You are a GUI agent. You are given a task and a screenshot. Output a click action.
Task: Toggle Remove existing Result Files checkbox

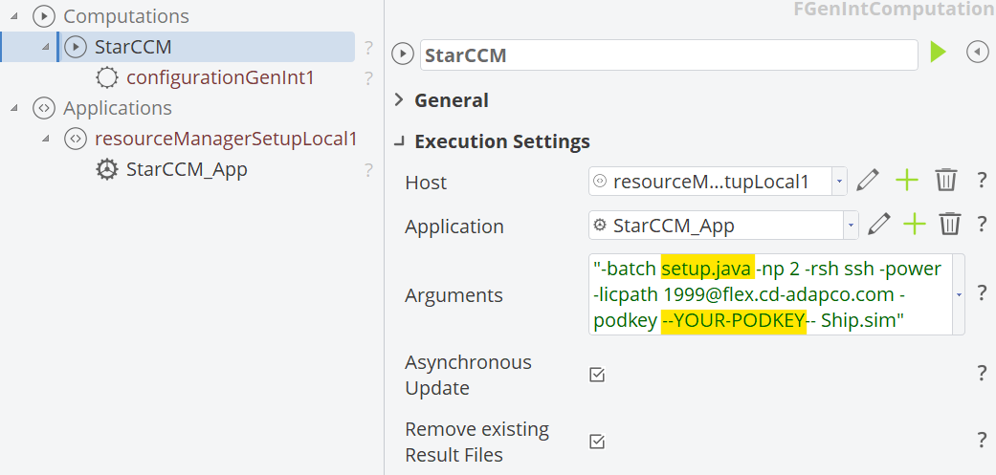coord(597,442)
